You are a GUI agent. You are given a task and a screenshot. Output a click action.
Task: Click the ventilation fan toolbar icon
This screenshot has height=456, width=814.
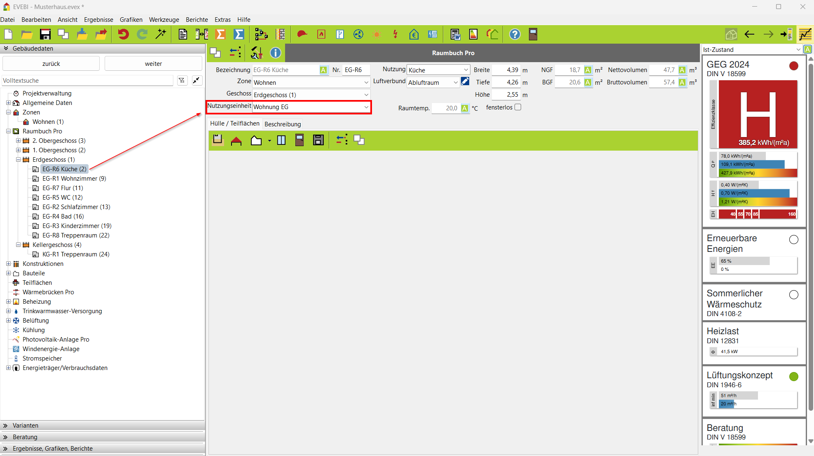(358, 34)
